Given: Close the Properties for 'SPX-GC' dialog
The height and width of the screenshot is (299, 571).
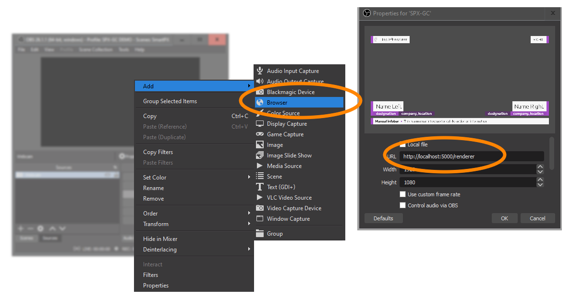Looking at the screenshot, I should [x=553, y=13].
